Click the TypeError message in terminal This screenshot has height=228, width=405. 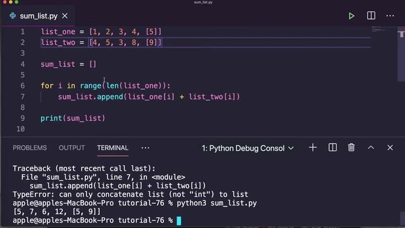point(130,194)
